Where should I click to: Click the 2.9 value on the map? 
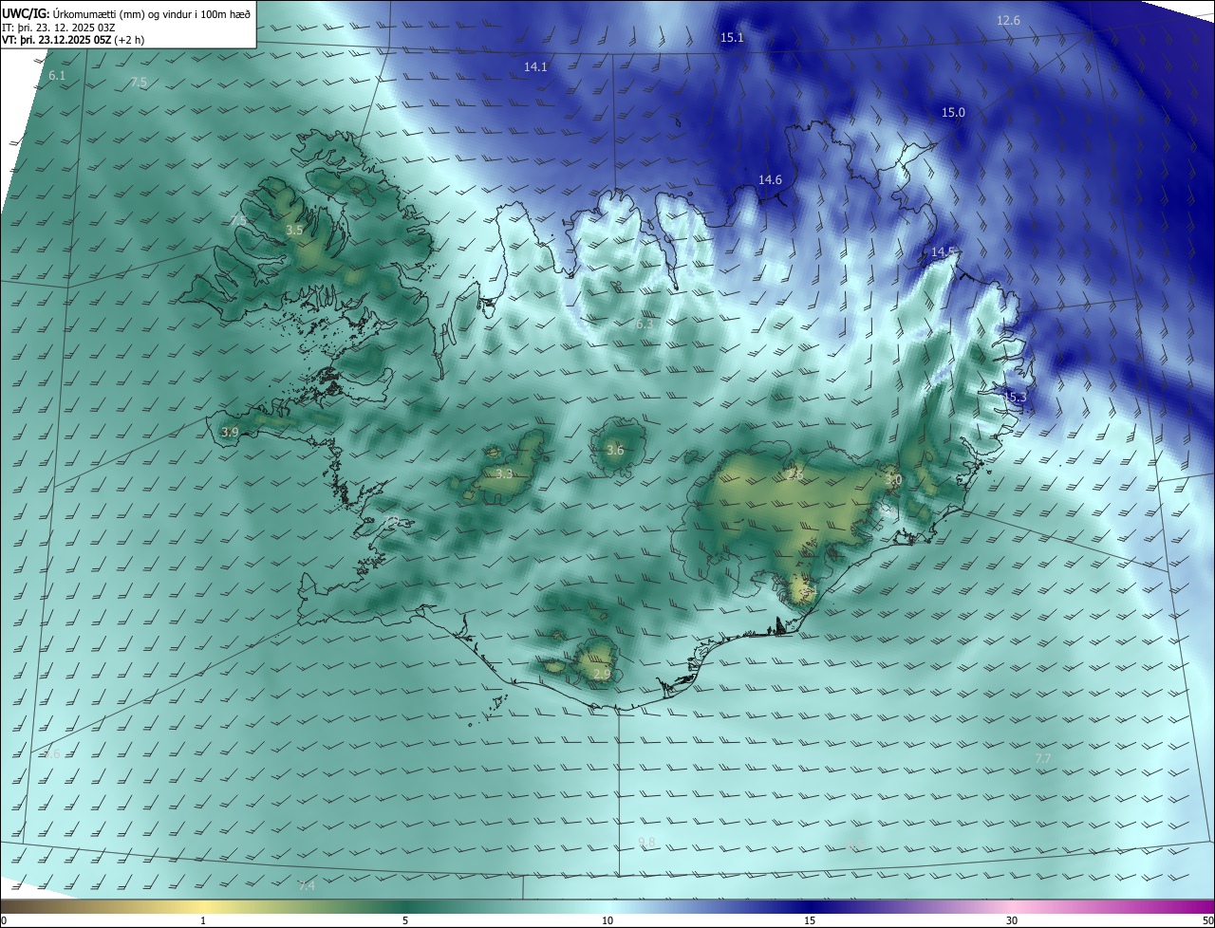[x=602, y=675]
